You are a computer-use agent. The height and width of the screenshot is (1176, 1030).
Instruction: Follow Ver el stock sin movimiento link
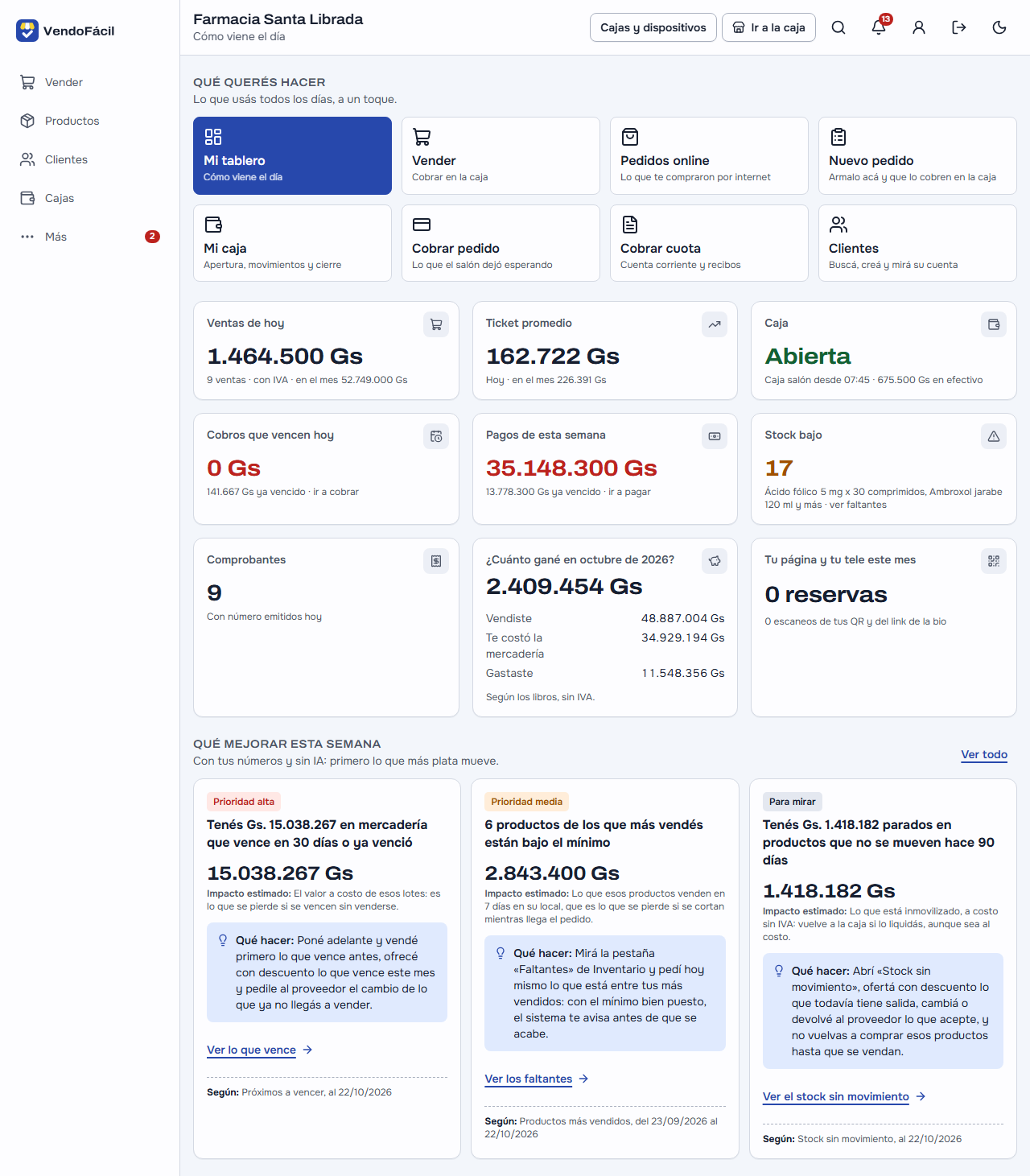pyautogui.click(x=844, y=1096)
